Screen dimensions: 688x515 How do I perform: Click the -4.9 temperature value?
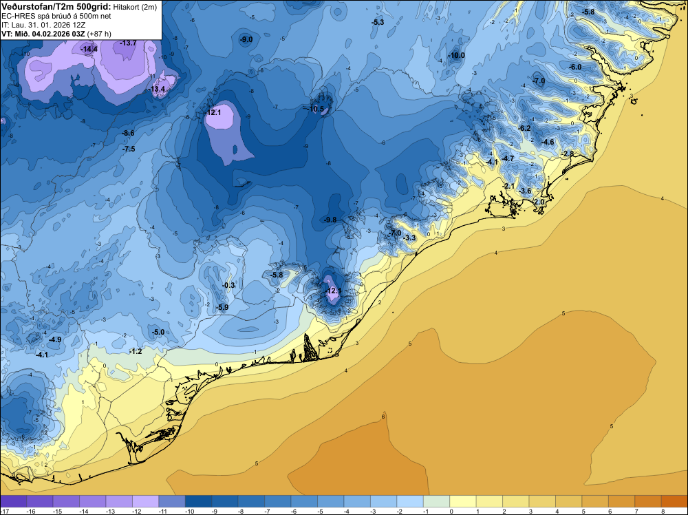(x=55, y=339)
